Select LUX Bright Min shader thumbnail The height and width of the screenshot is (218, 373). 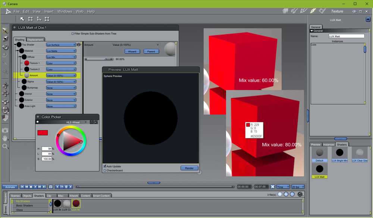coord(340,154)
